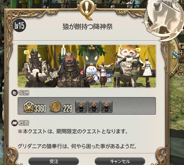Viewport: 184px width, 165px height.
Task: Open minimap settings gear icon
Action: 180,68
